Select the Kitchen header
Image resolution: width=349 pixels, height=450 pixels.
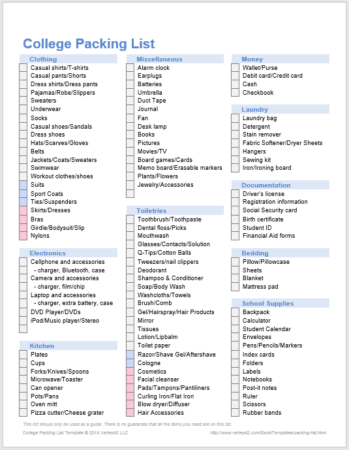68,346
